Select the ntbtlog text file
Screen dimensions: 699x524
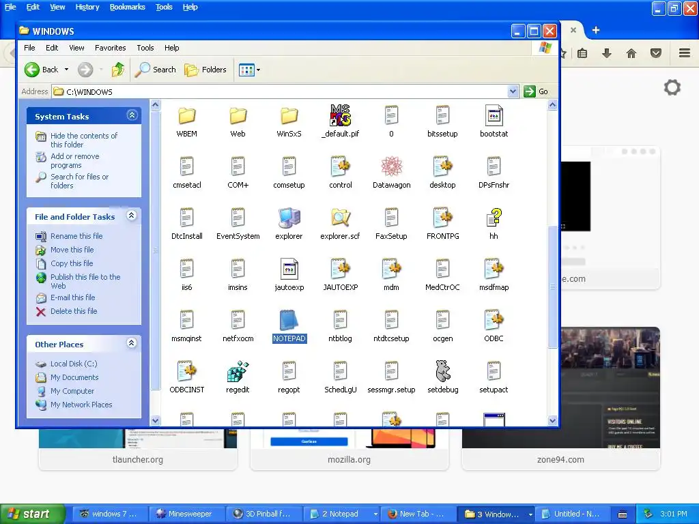[x=340, y=327]
